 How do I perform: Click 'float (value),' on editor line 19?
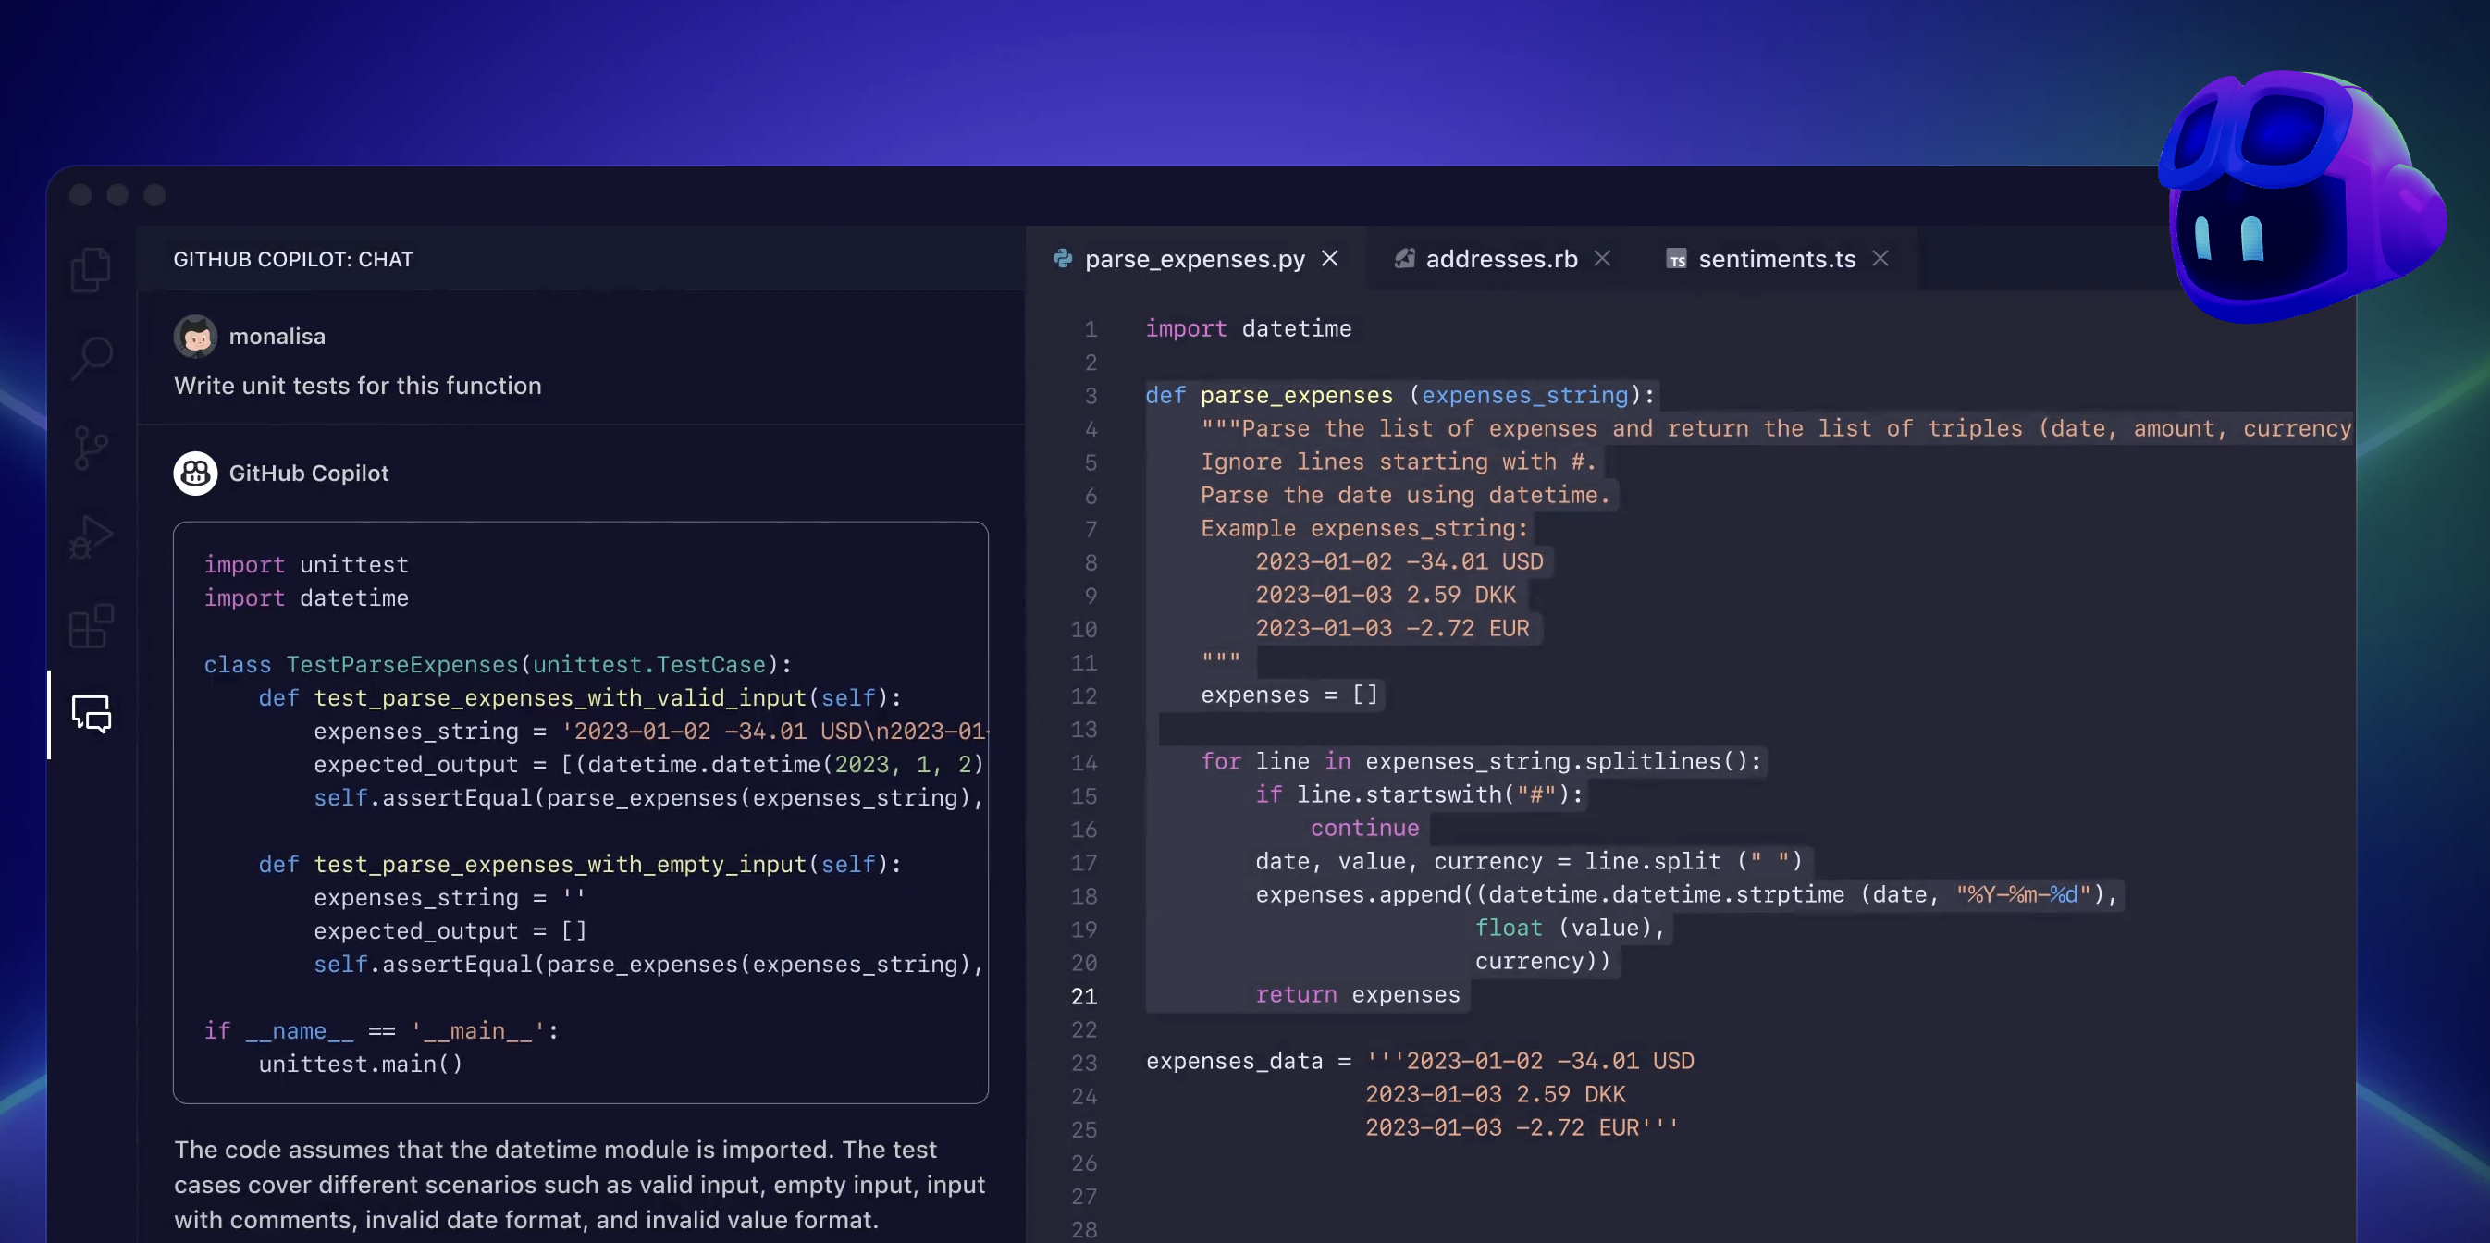tap(1570, 928)
